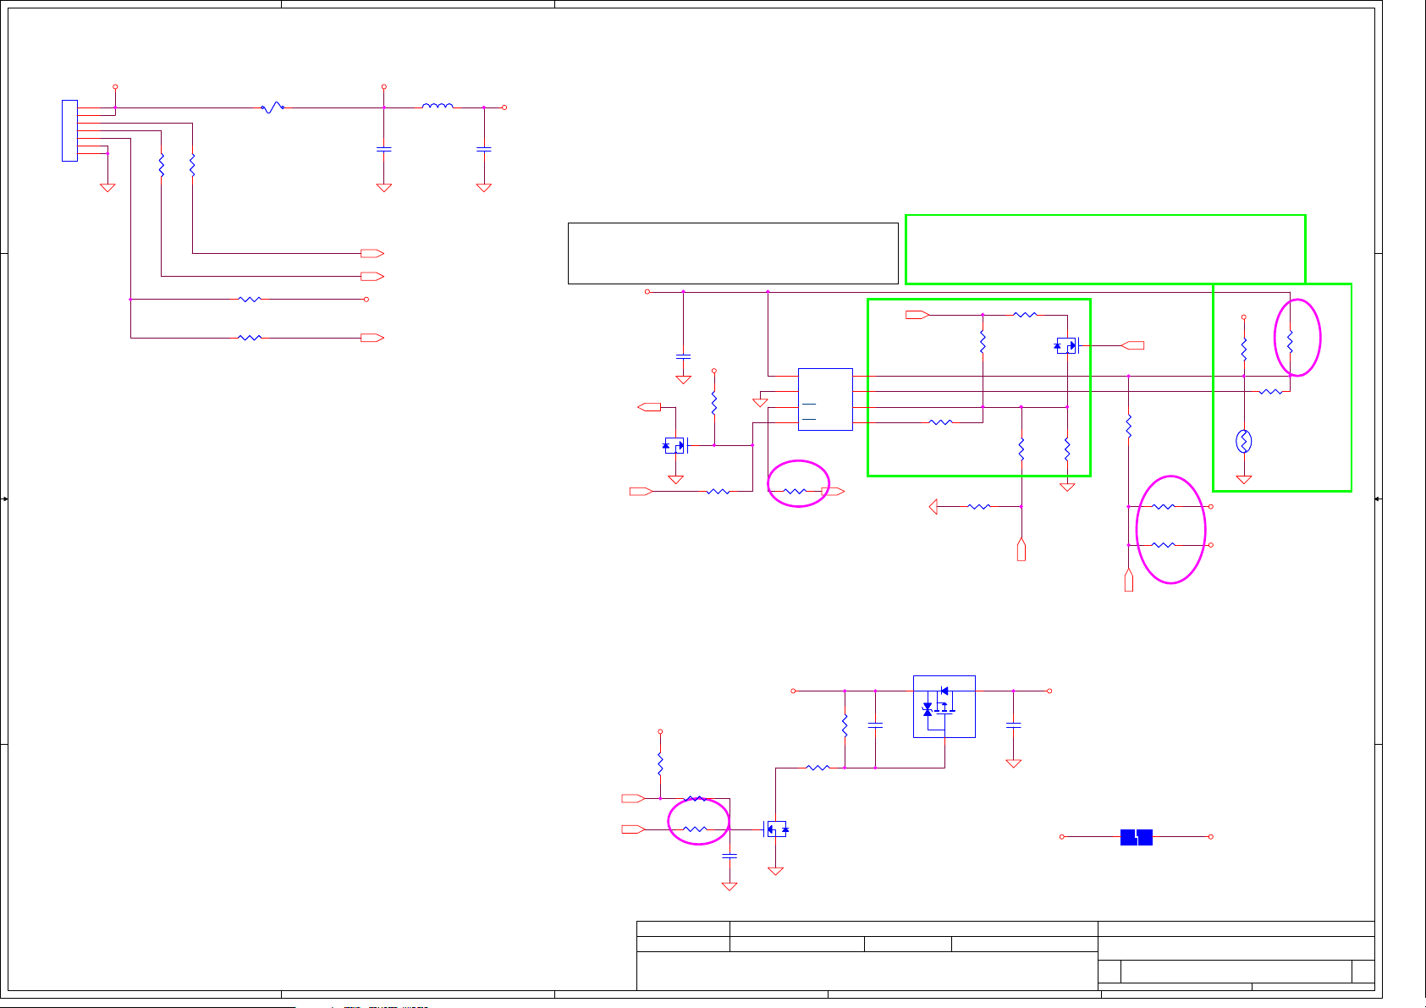
Task: Select the pull-up resistor above the two input ports
Action: (x=660, y=764)
